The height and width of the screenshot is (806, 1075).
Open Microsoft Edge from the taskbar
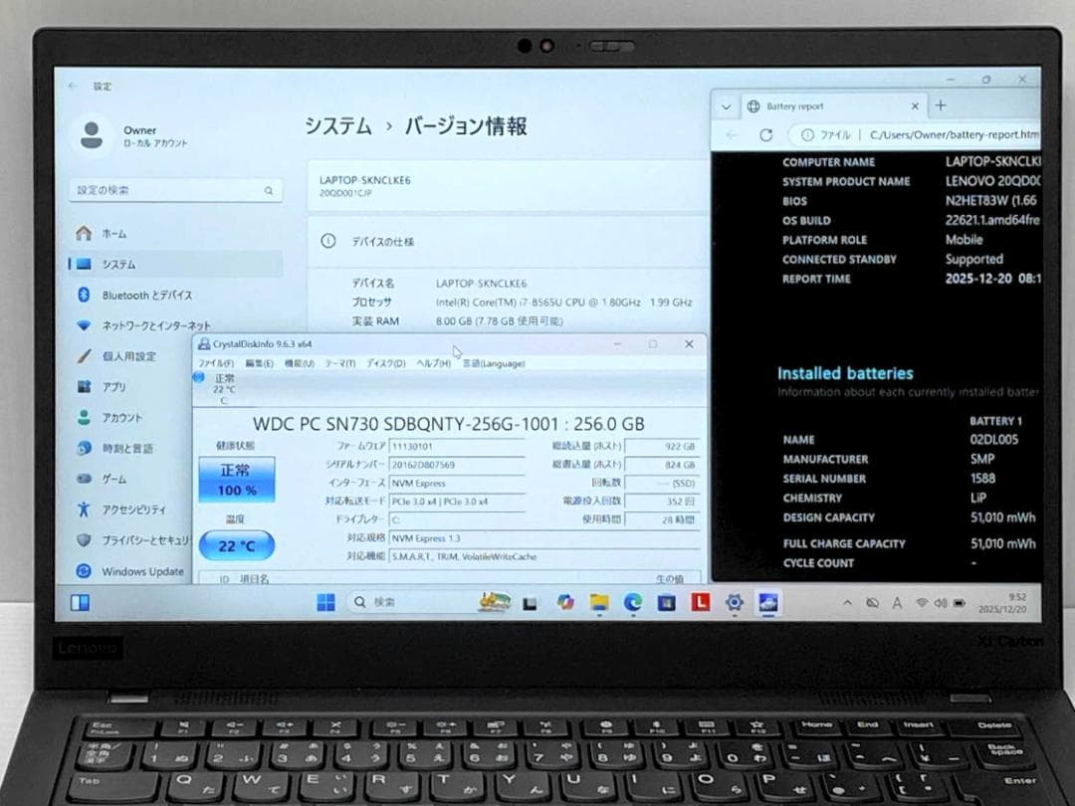click(632, 602)
